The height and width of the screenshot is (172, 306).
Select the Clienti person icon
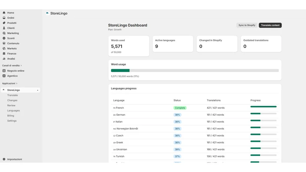tap(4, 28)
